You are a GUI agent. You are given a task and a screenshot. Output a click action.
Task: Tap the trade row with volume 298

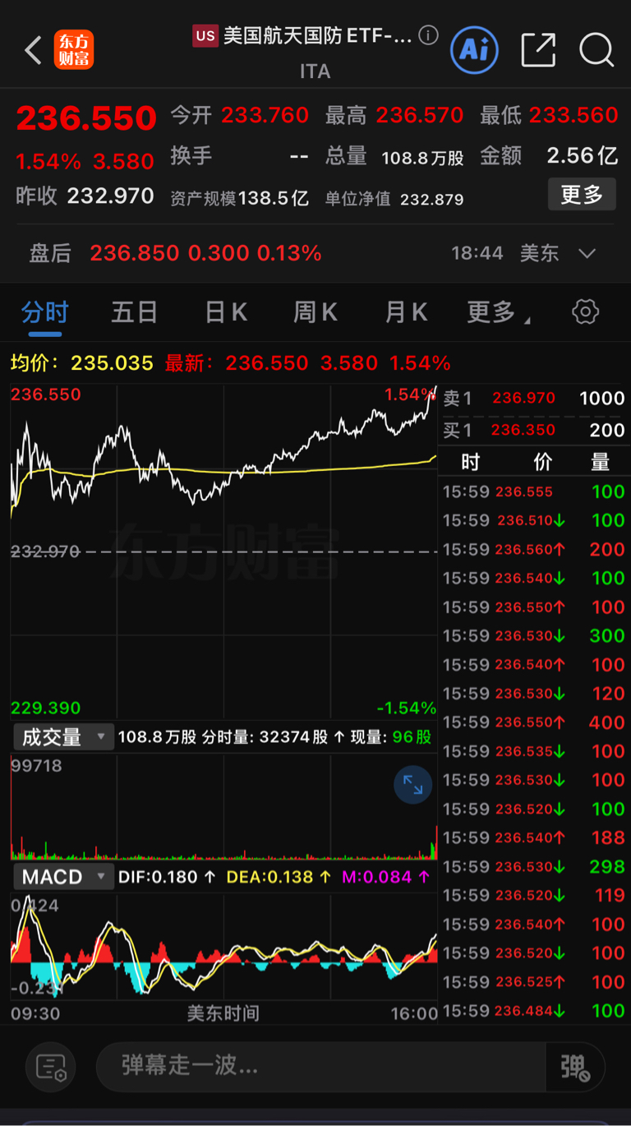click(x=534, y=867)
